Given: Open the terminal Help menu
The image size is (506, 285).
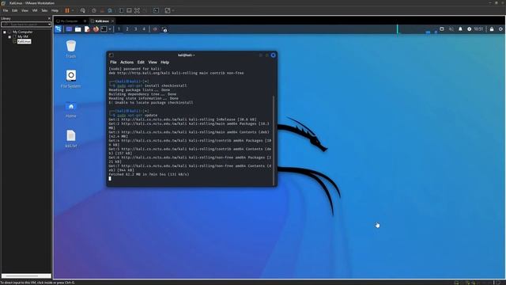Looking at the screenshot, I should 165,62.
